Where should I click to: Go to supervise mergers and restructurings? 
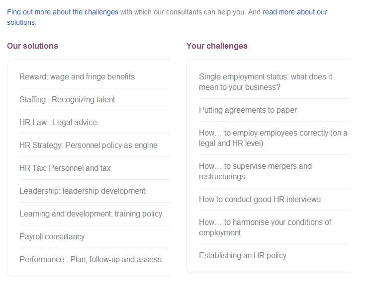255,171
